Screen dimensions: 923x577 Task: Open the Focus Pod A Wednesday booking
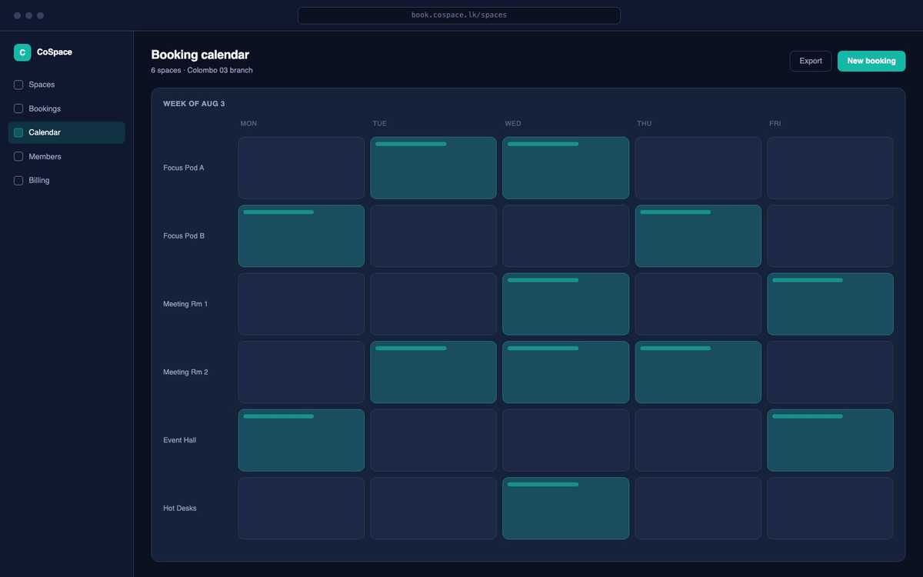point(566,168)
